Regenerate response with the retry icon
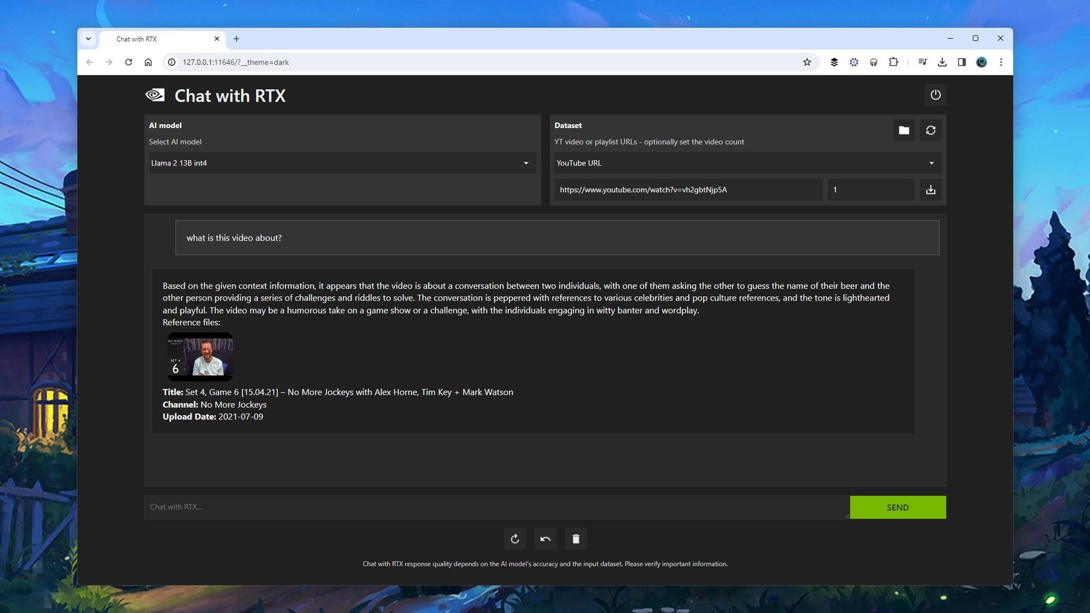The image size is (1090, 613). click(x=515, y=539)
